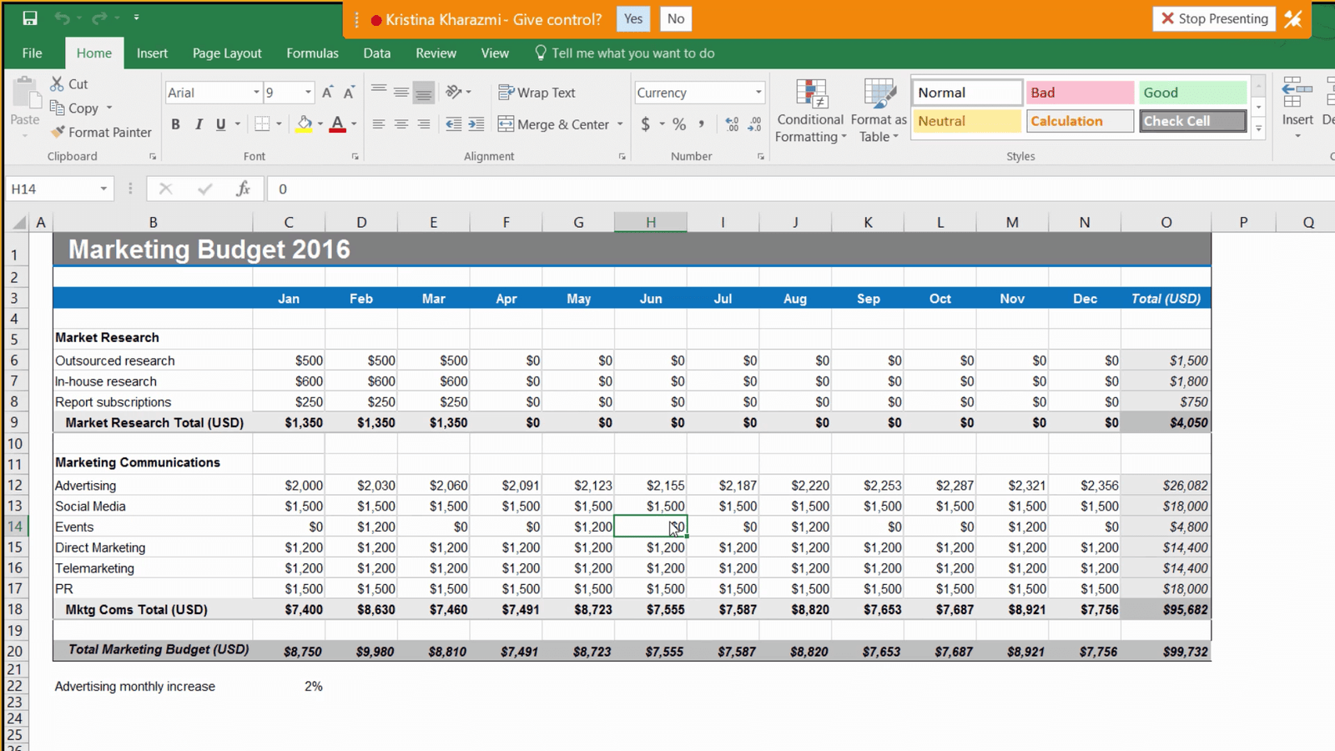The height and width of the screenshot is (751, 1335).
Task: Click Insert Function fx icon
Action: (x=243, y=189)
